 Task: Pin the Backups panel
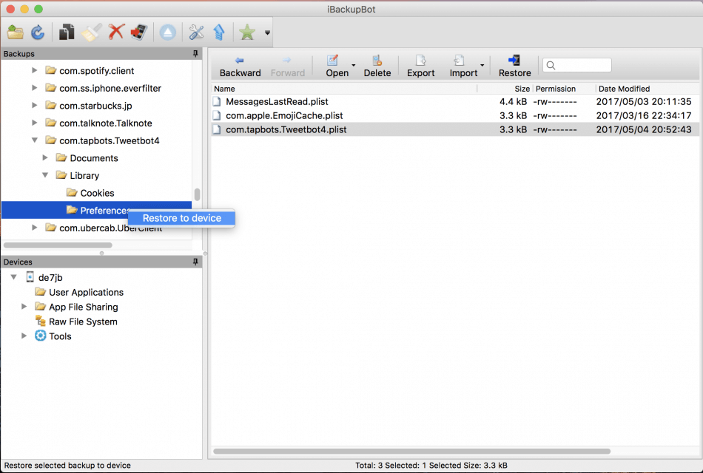(x=195, y=54)
